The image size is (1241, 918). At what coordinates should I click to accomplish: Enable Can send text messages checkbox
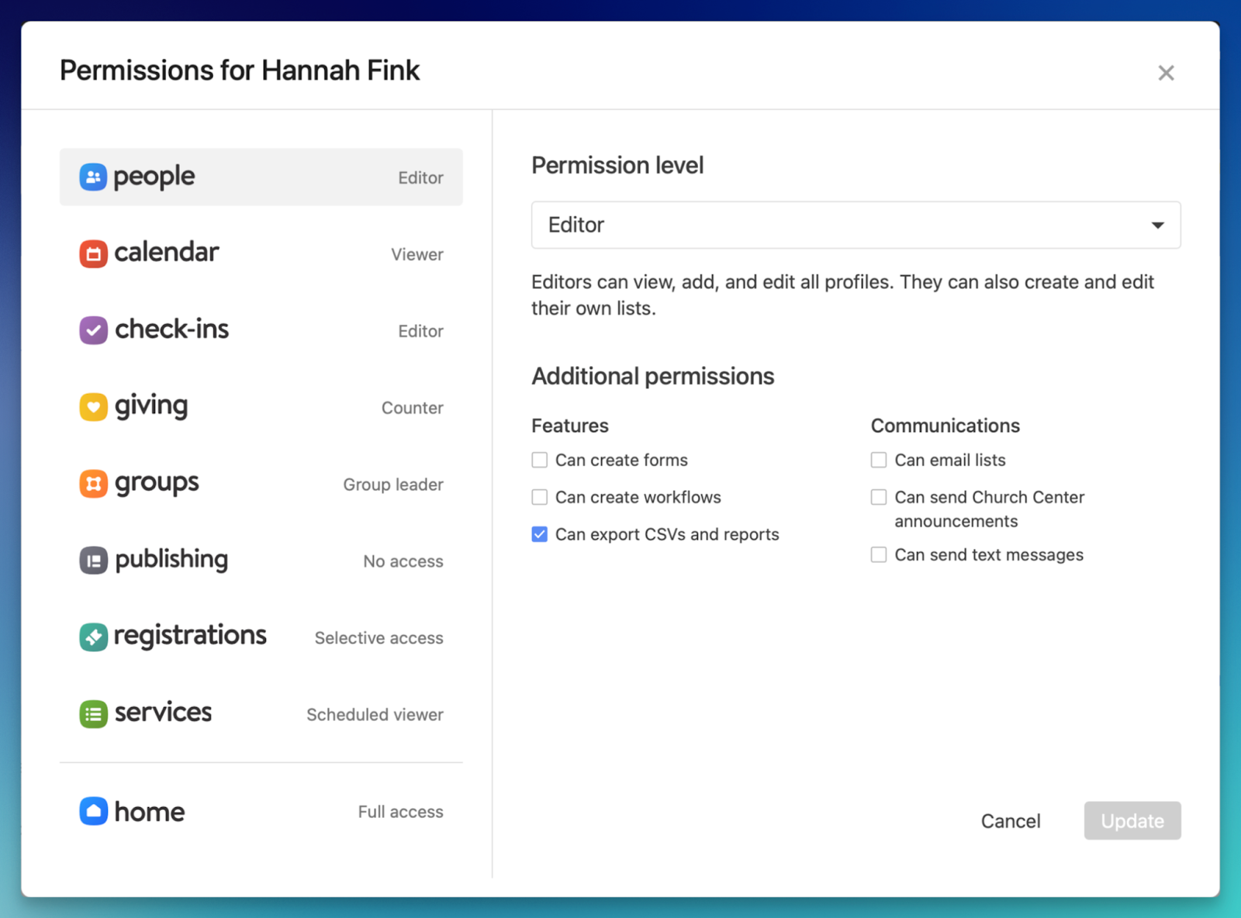879,554
